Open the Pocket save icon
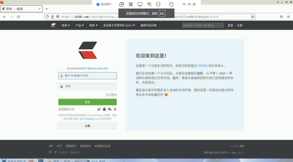 281,17
